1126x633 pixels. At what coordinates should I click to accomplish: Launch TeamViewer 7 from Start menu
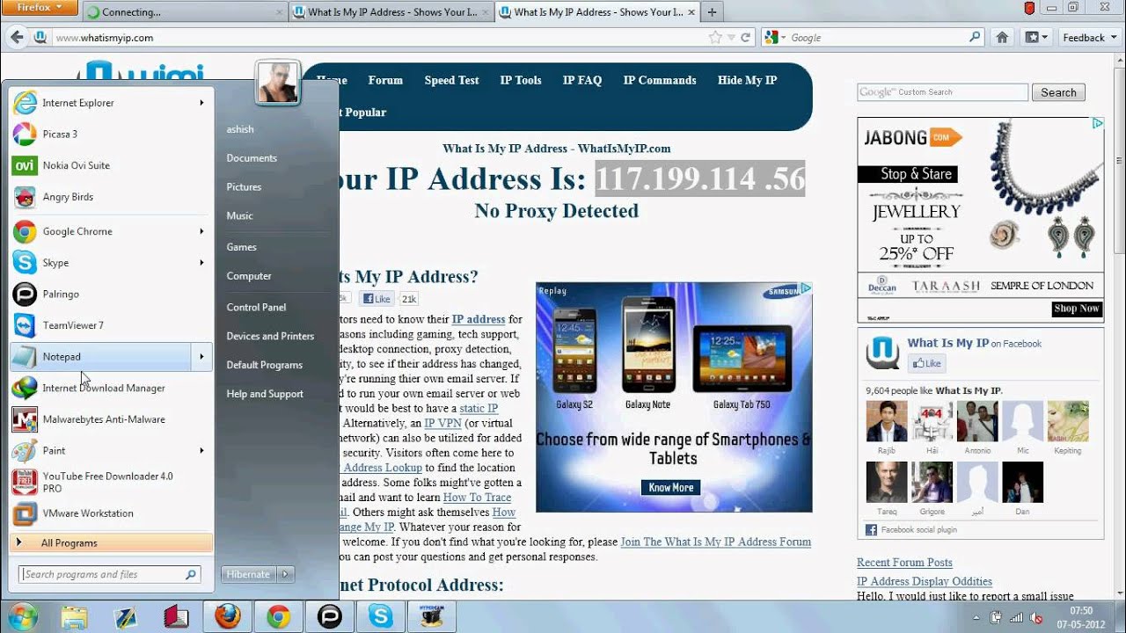pos(112,325)
